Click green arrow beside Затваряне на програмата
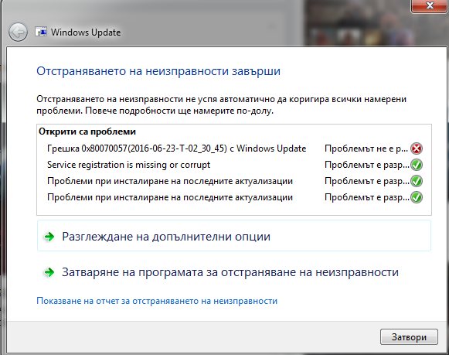This screenshot has width=449, height=355. pos(49,272)
